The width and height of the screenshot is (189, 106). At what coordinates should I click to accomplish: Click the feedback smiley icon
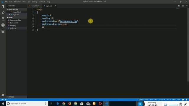(183, 100)
